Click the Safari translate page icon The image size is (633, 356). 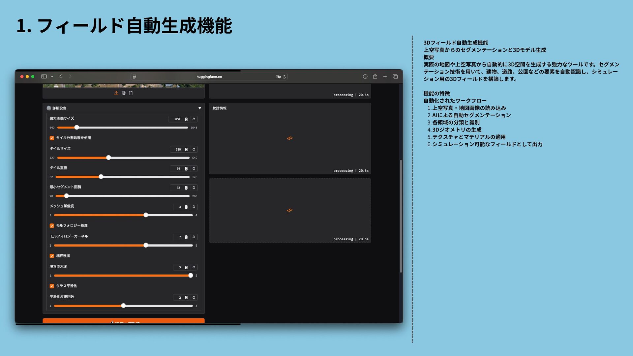pos(278,76)
